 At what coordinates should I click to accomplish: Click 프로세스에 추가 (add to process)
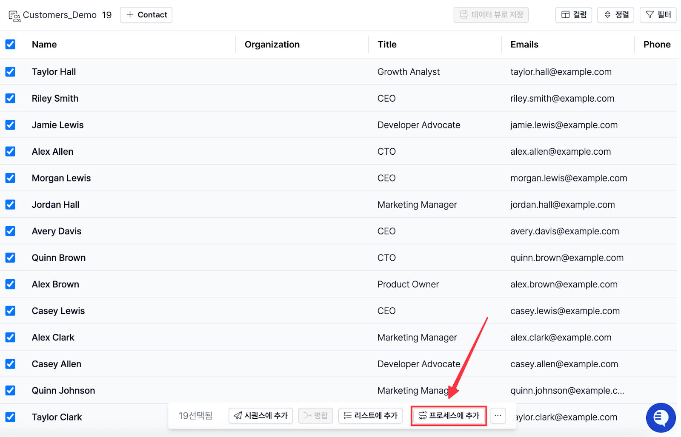[449, 415]
